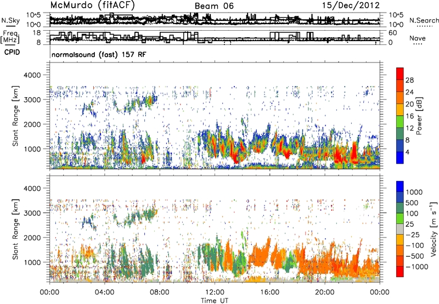Select the "Freq. [MHz]" axis label
Viewport: 439px width, 304px height.
pos(10,37)
